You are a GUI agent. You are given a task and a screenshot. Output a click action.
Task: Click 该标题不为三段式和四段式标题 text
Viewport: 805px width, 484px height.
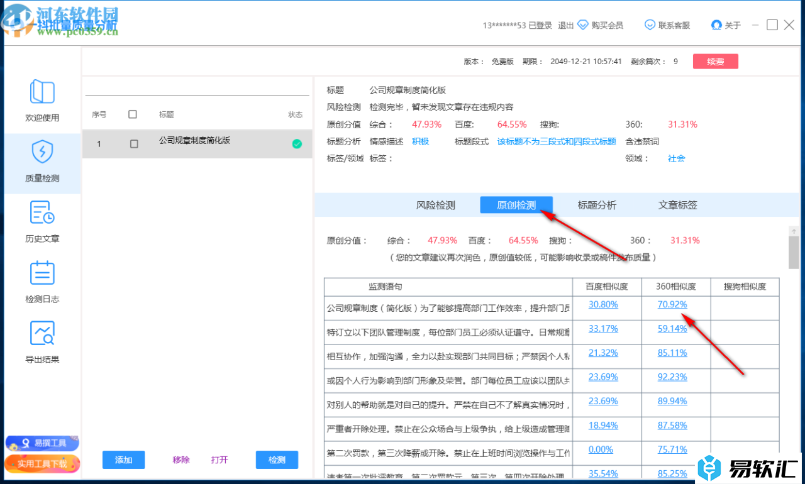click(557, 141)
